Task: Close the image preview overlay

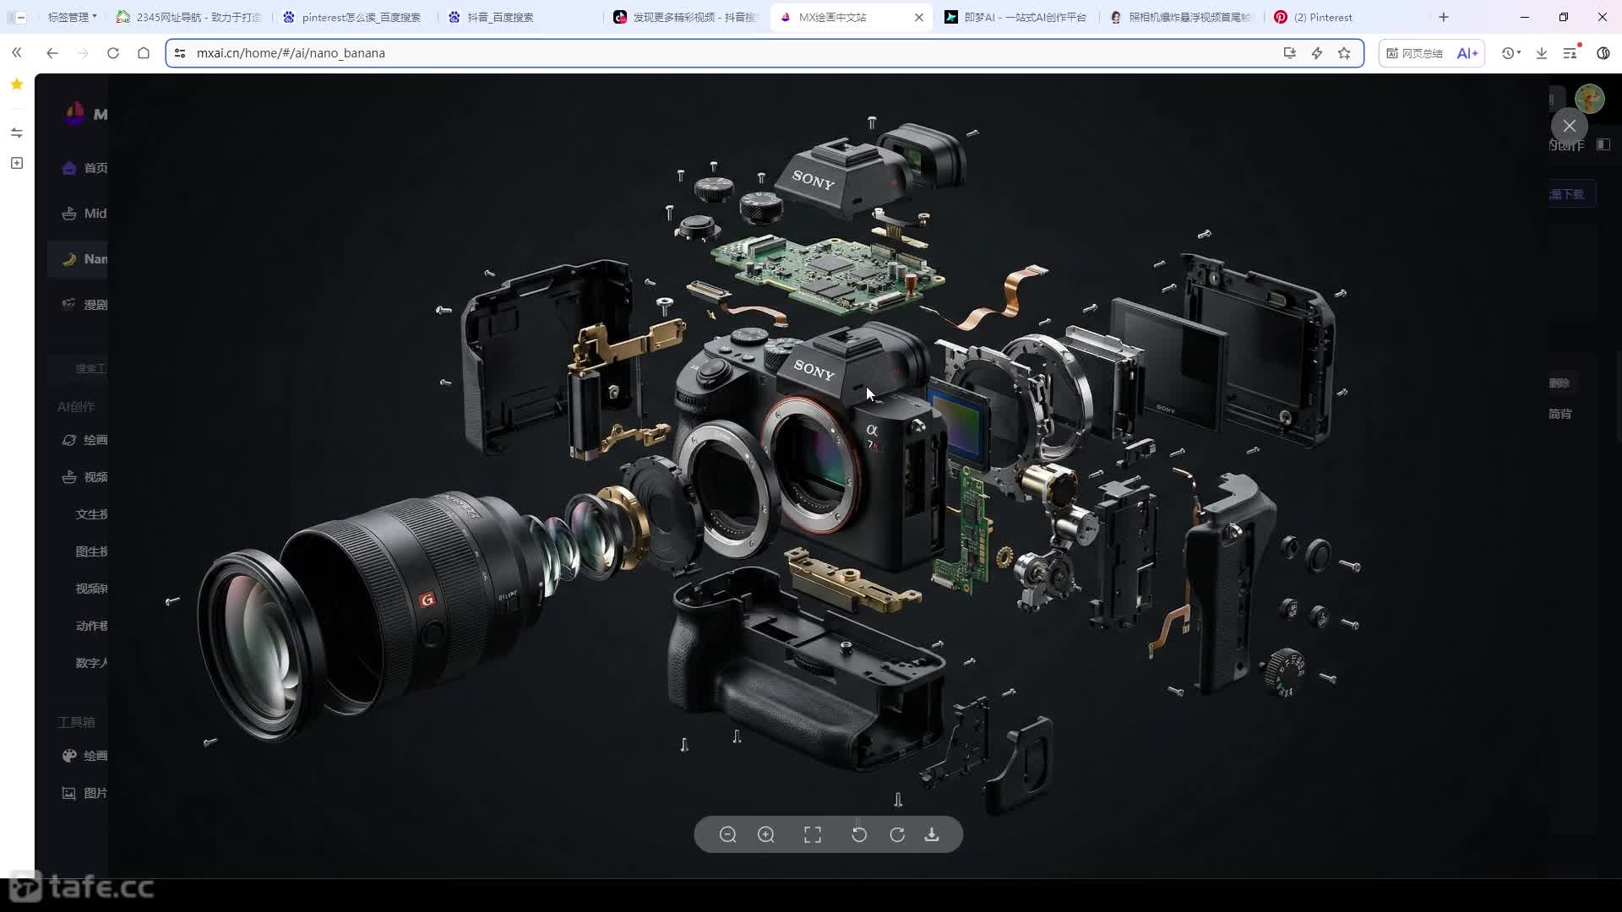Action: pos(1570,126)
